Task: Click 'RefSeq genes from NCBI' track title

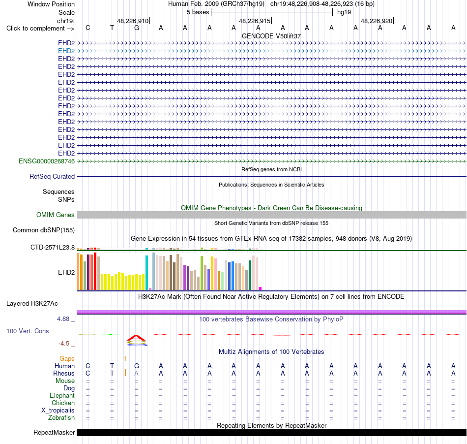Action: click(271, 169)
